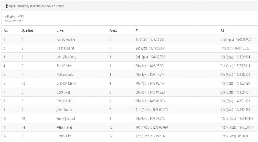Click the Points column header
The width and height of the screenshot is (258, 142).
click(x=113, y=30)
